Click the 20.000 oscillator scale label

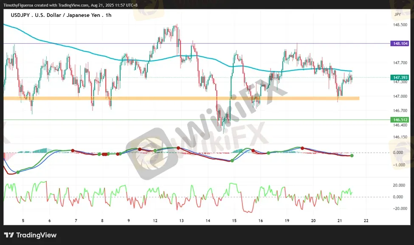397,185
